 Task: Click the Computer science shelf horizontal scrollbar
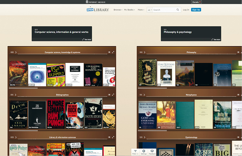[23, 88]
